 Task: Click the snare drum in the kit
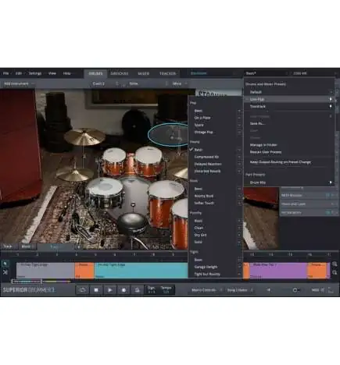pos(104,192)
